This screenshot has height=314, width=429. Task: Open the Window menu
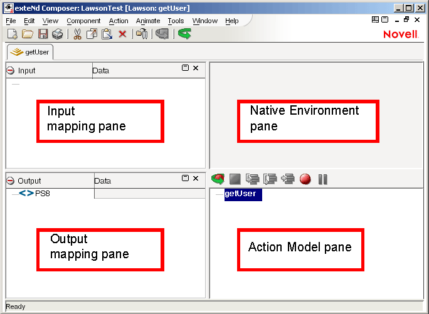coord(205,21)
